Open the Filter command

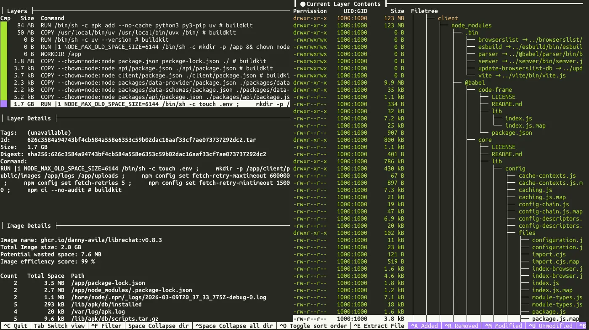(106, 326)
